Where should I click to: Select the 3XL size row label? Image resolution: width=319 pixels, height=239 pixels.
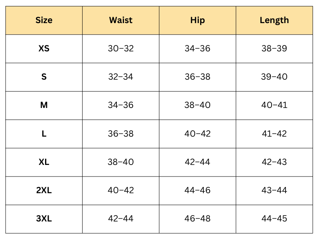[44, 219]
